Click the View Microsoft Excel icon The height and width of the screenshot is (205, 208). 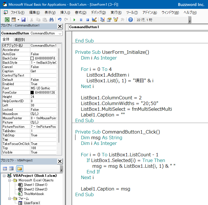7,20
